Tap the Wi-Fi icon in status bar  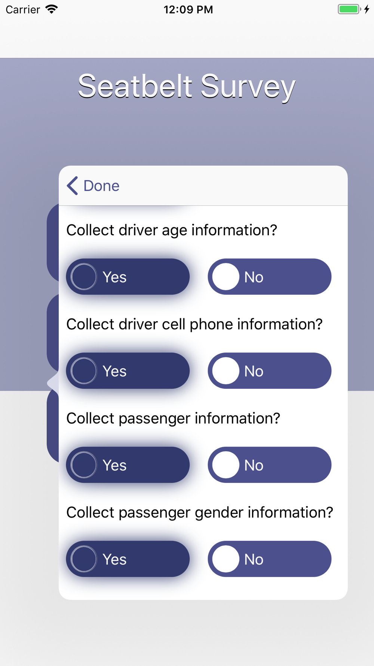52,9
